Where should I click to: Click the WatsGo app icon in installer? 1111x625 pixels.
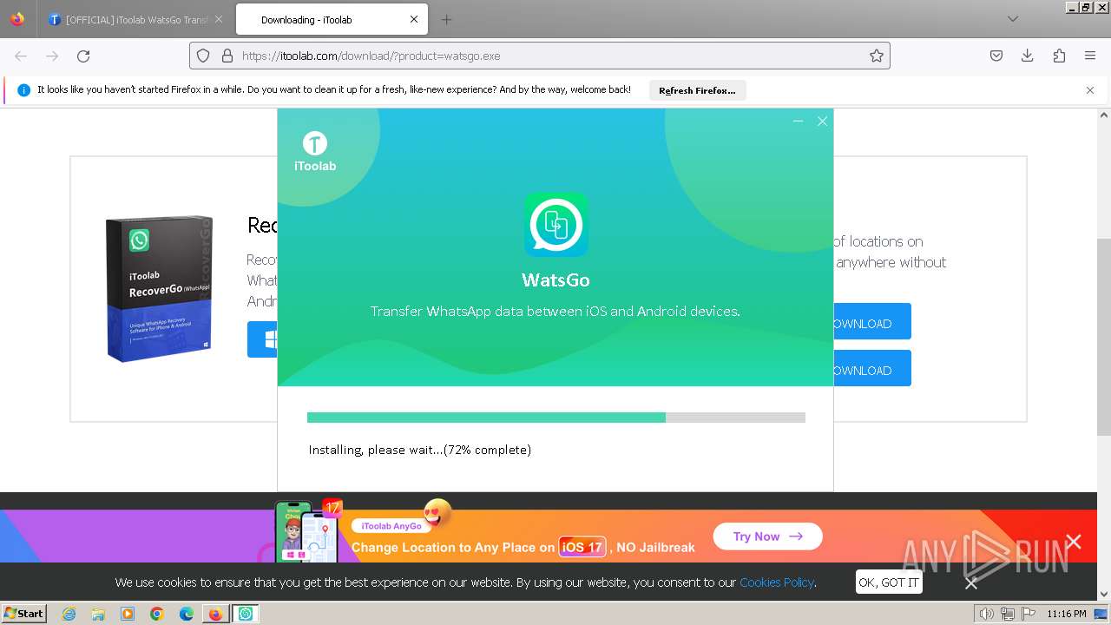[x=555, y=225]
